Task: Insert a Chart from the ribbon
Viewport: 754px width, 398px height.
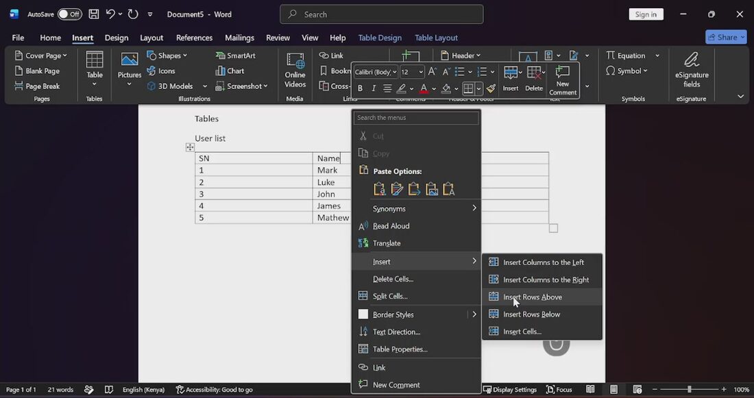Action: pos(230,71)
